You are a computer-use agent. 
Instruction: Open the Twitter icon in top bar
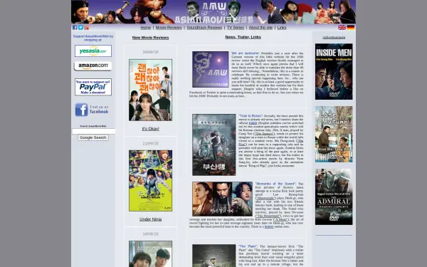point(80,28)
